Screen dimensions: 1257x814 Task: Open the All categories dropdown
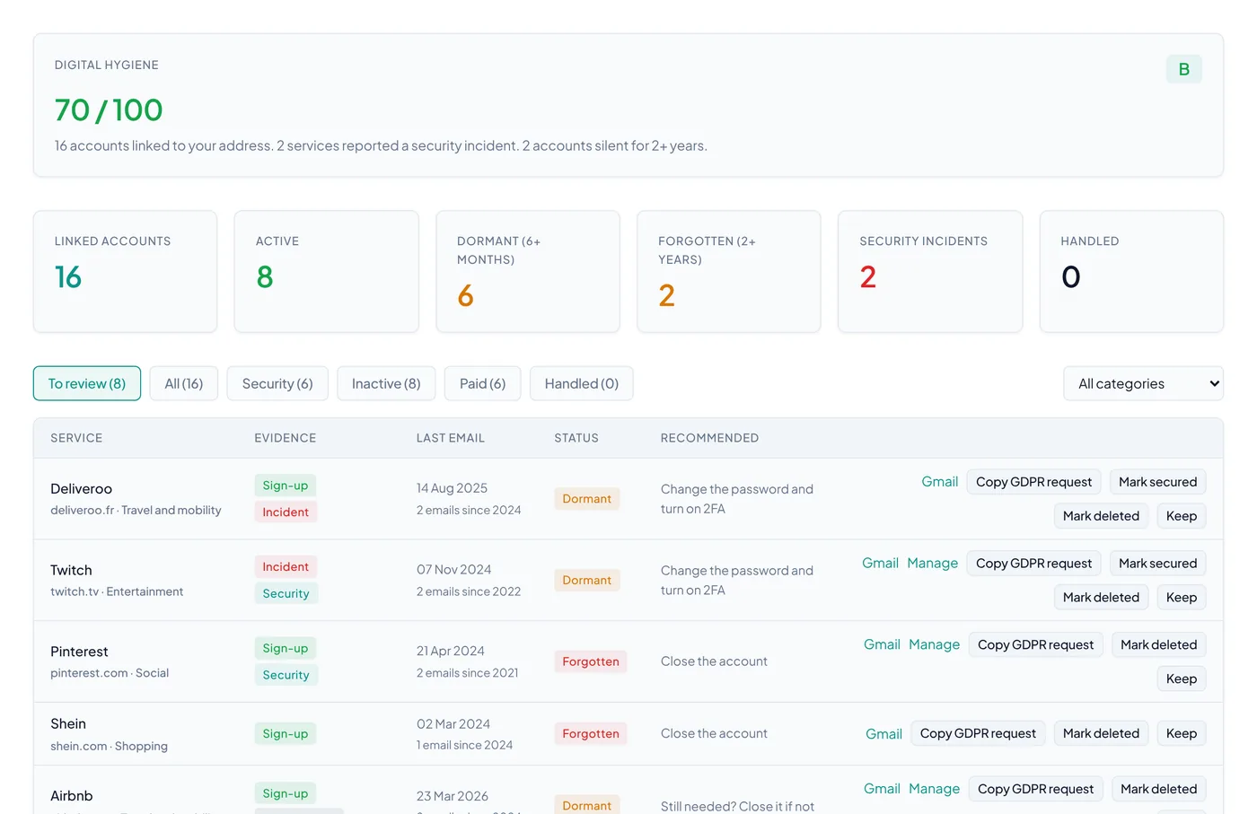coord(1143,383)
